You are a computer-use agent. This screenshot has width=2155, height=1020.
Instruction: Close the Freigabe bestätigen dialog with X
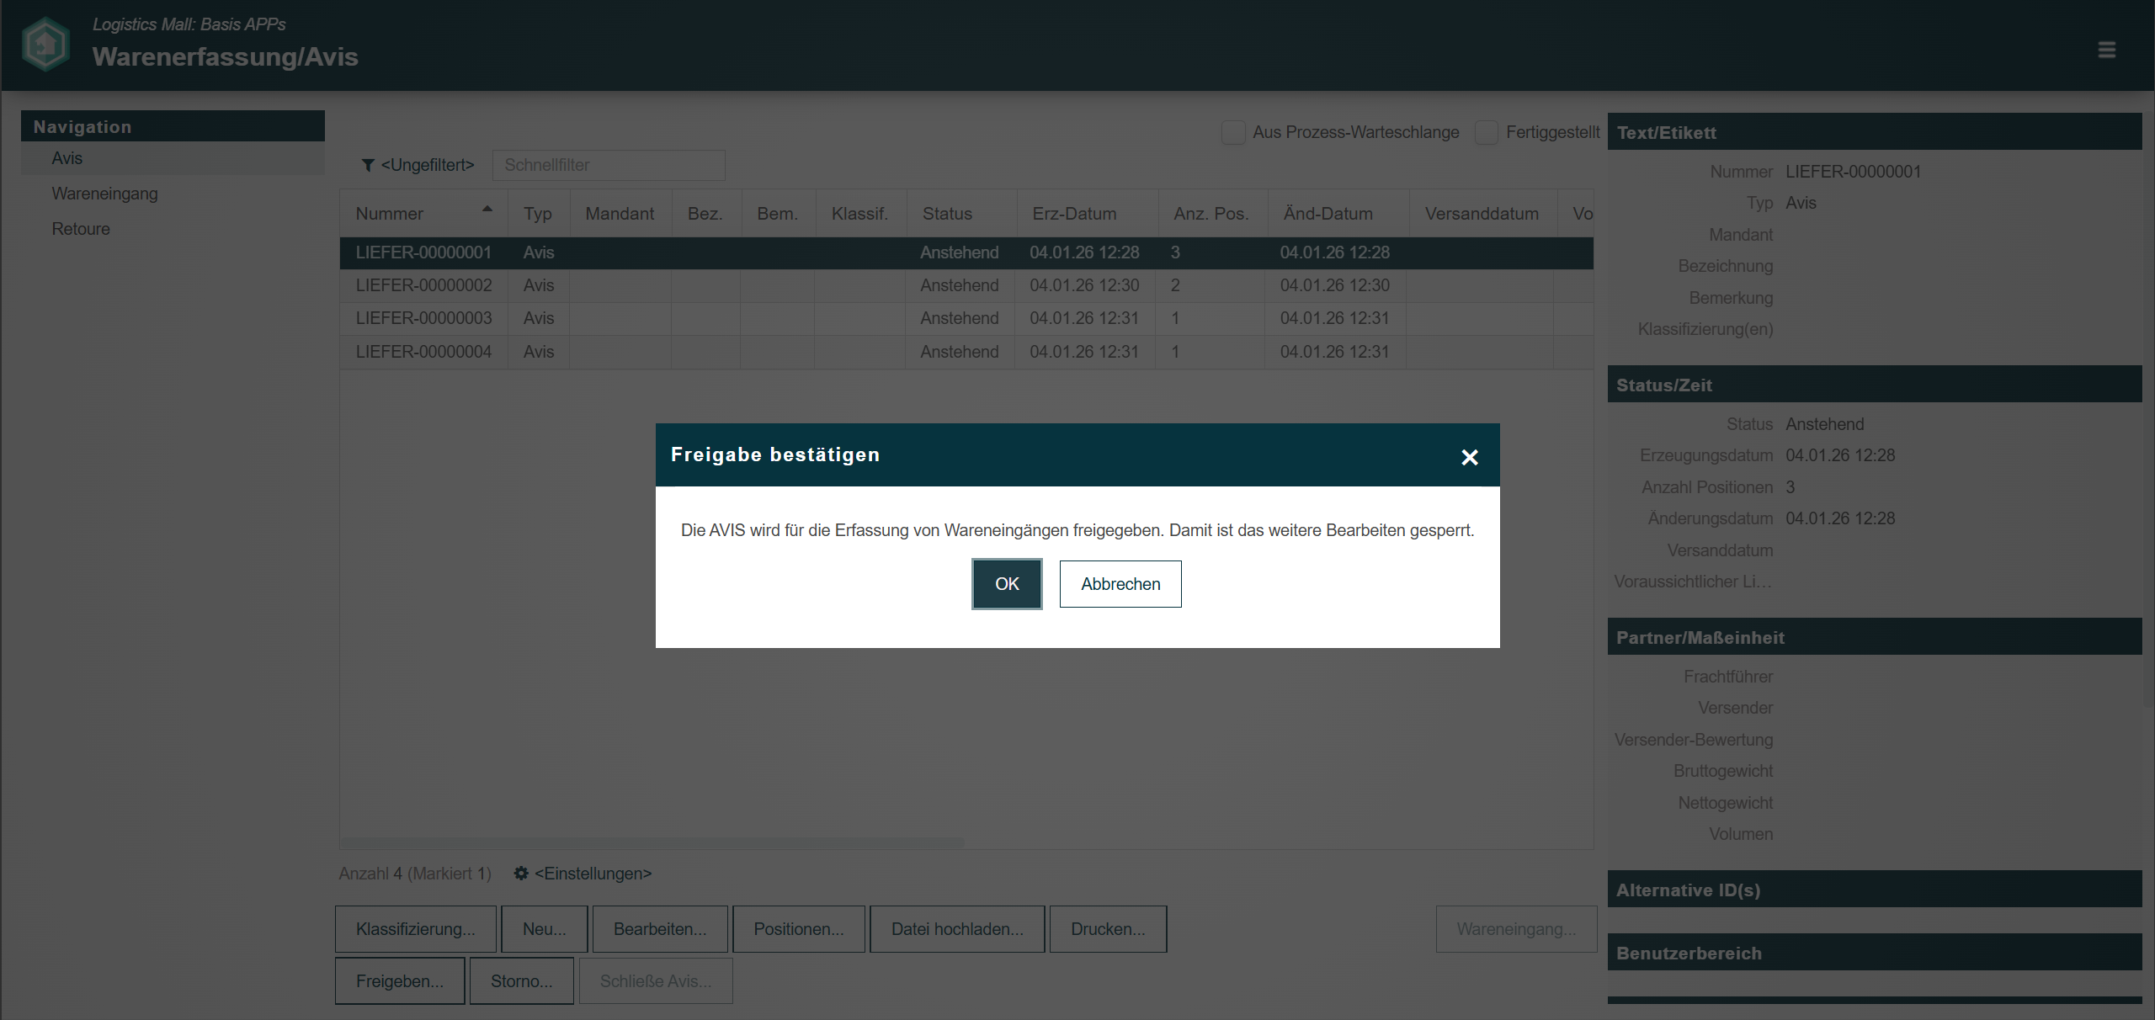point(1469,457)
